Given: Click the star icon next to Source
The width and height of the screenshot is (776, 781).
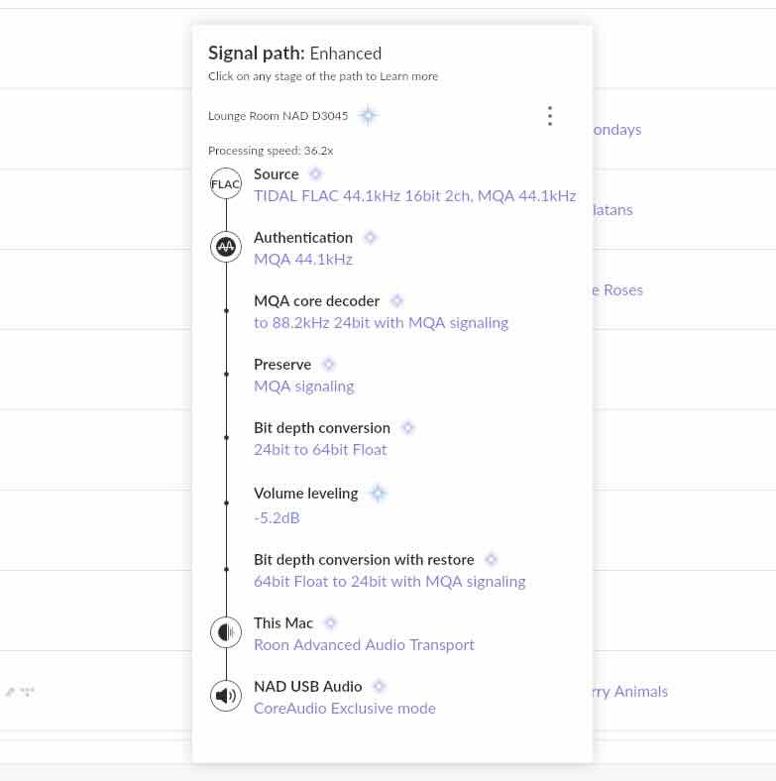Looking at the screenshot, I should [x=315, y=174].
